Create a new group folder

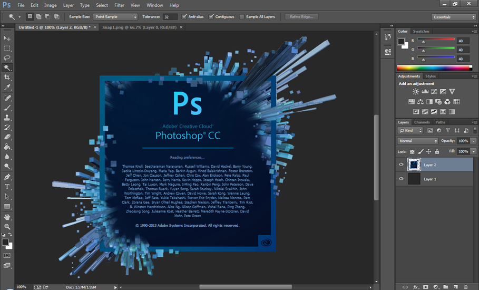pyautogui.click(x=446, y=287)
